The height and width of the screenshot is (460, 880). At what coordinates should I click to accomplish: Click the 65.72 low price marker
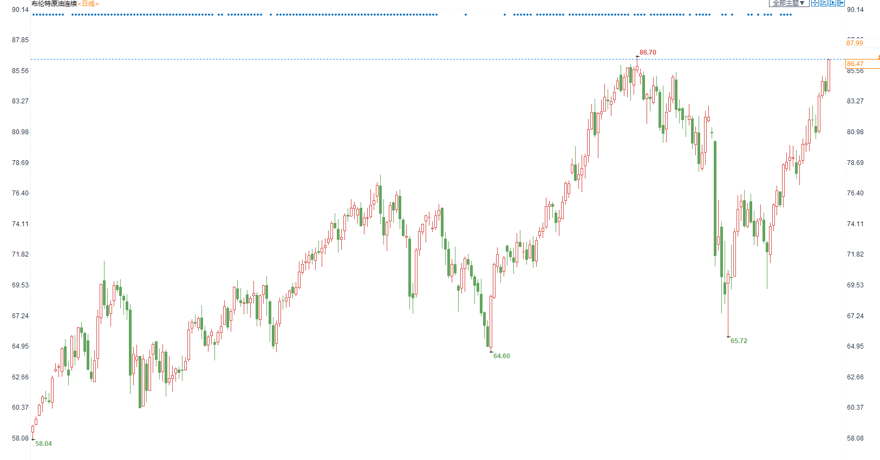(739, 341)
